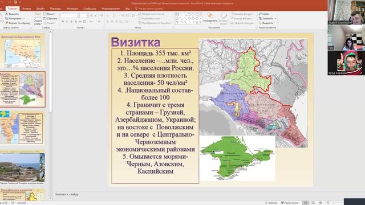Screen dimensions: 365x205
Task: Expand the shapes gallery more arrow
Action: coord(201,22)
